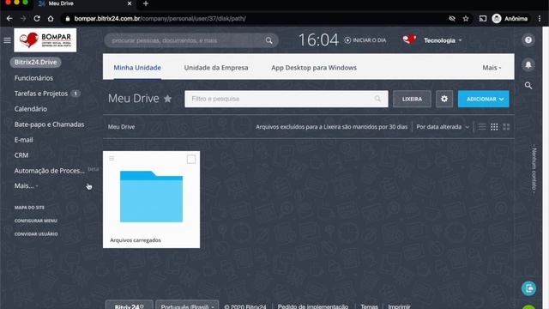Click the Imprimir footer link
The width and height of the screenshot is (549, 309).
399,306
